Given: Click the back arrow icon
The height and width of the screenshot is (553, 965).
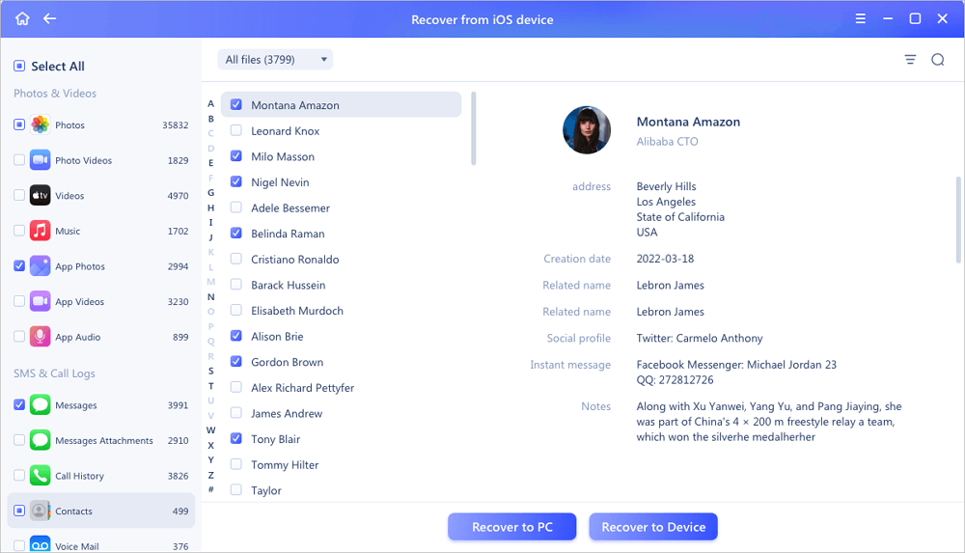Looking at the screenshot, I should pyautogui.click(x=50, y=18).
